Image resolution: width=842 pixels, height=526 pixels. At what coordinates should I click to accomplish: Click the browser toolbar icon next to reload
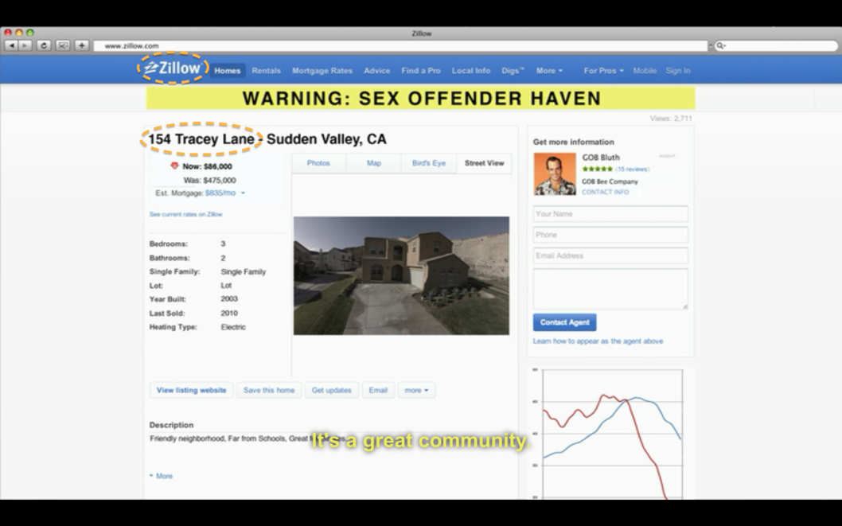63,45
